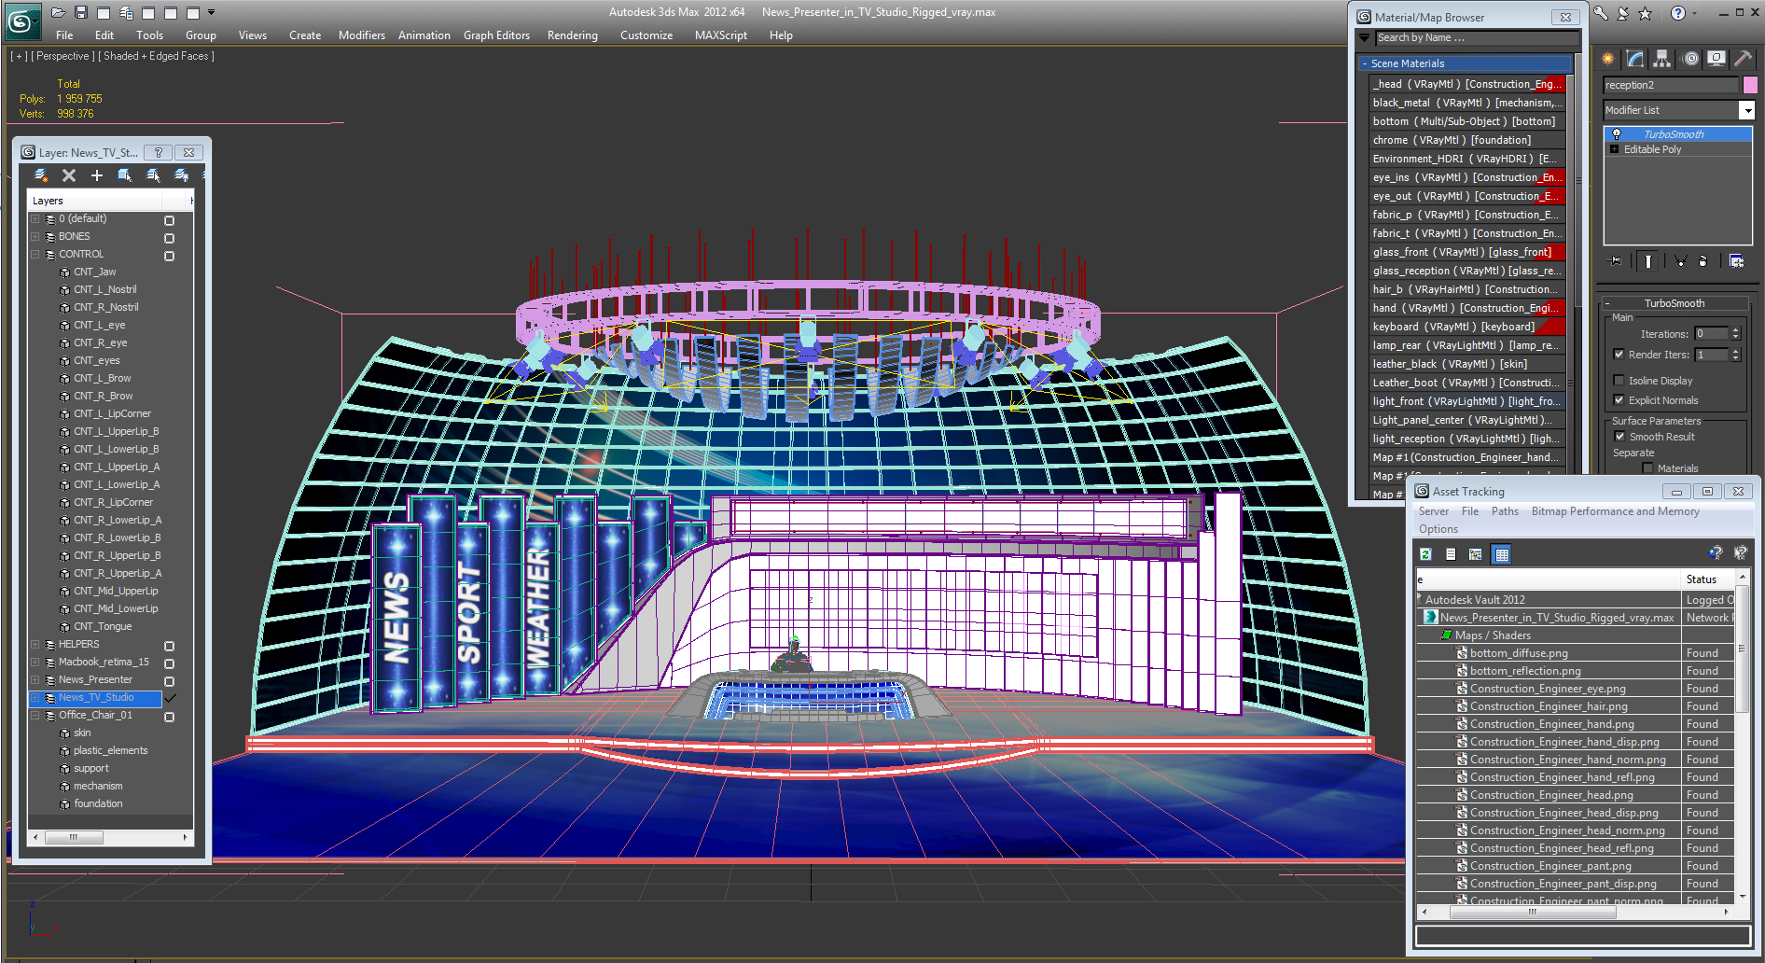
Task: Click Refresh icon in Asset Tracking
Action: tap(1425, 554)
